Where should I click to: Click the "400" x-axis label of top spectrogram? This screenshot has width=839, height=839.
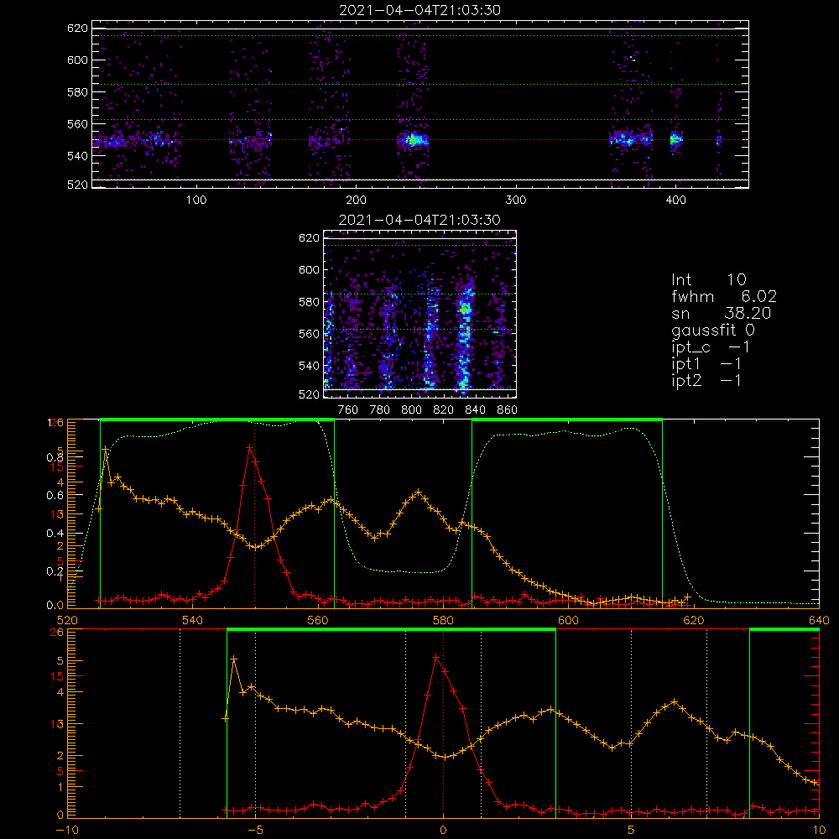point(675,201)
